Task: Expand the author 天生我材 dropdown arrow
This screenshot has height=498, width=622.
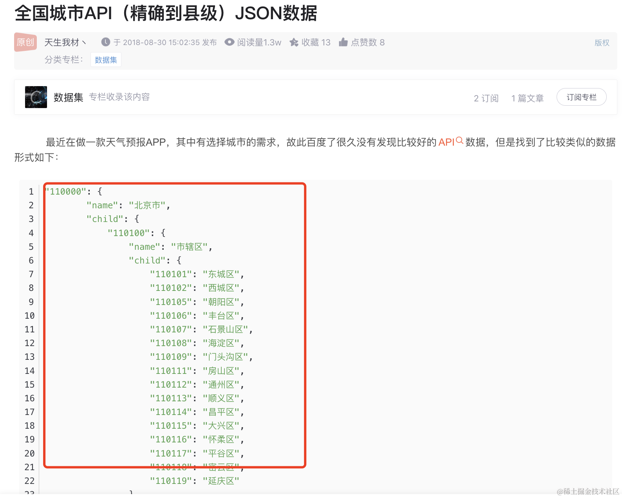Action: click(84, 42)
